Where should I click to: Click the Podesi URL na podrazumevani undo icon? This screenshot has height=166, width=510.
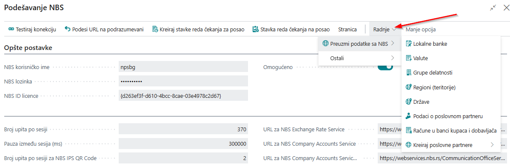68,29
